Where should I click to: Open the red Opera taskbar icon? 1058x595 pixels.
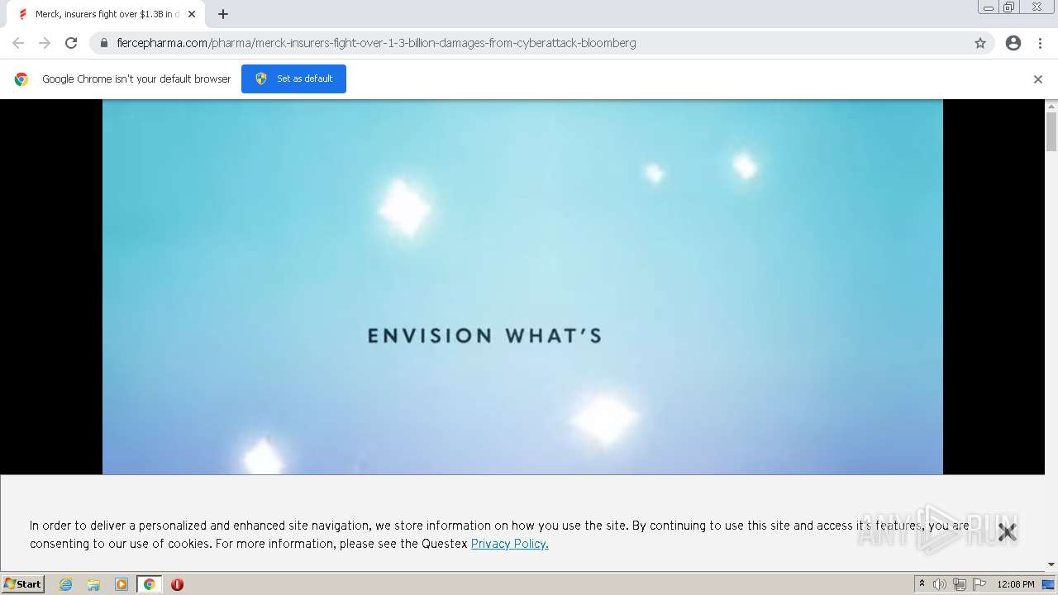pos(177,584)
